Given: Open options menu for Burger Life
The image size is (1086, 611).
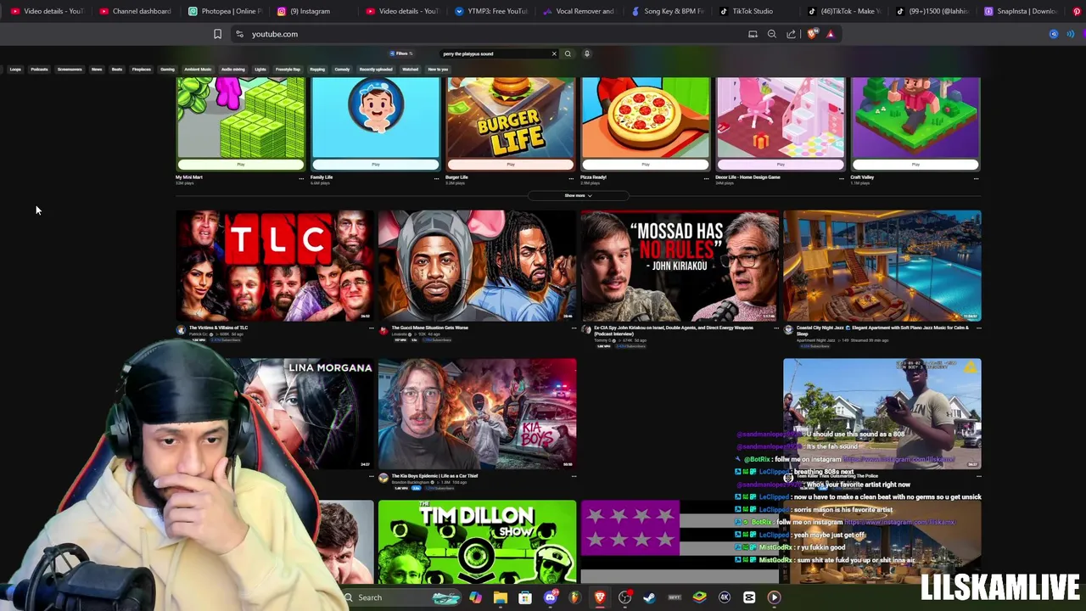Looking at the screenshot, I should (x=571, y=178).
